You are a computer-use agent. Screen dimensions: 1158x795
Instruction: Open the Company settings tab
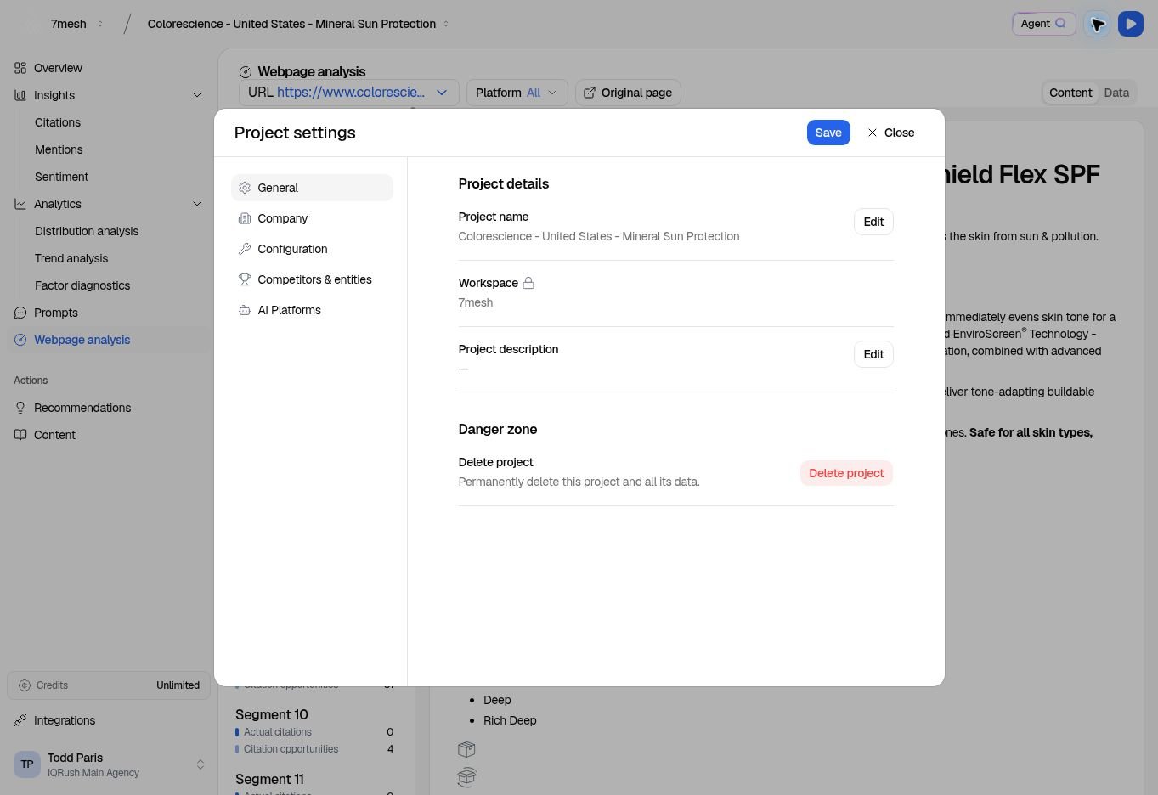pyautogui.click(x=312, y=218)
